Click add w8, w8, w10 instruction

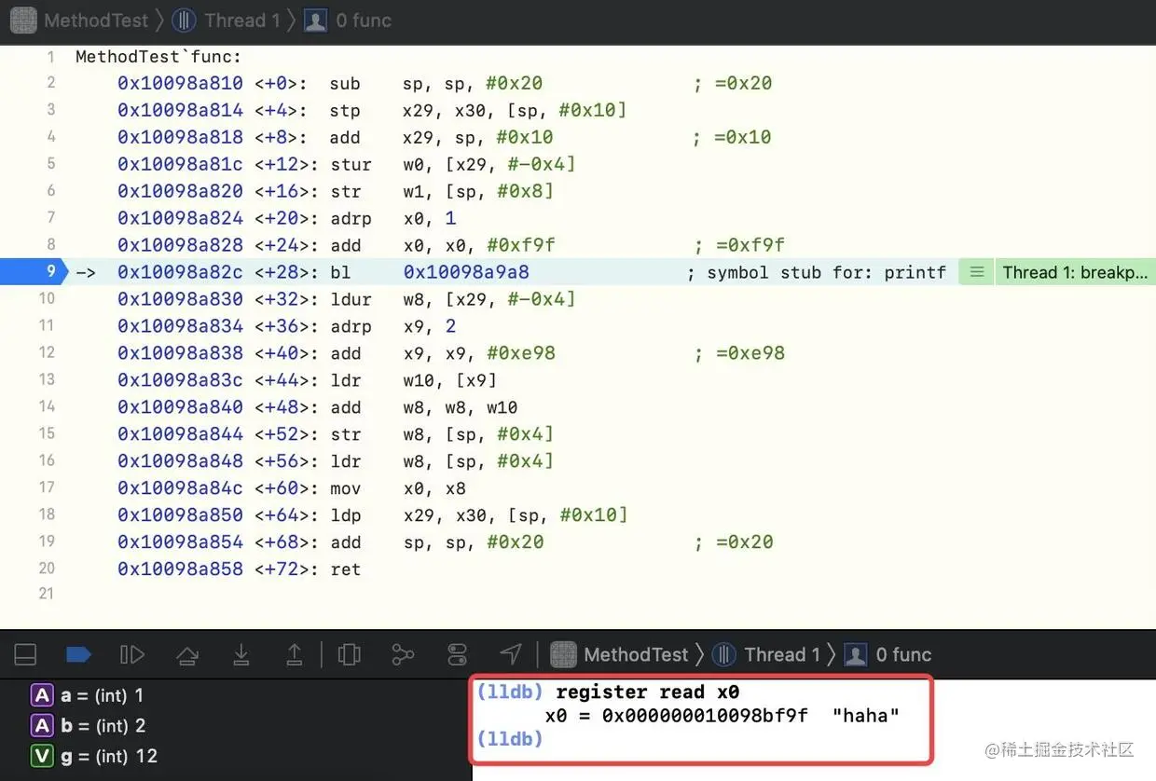click(x=423, y=407)
